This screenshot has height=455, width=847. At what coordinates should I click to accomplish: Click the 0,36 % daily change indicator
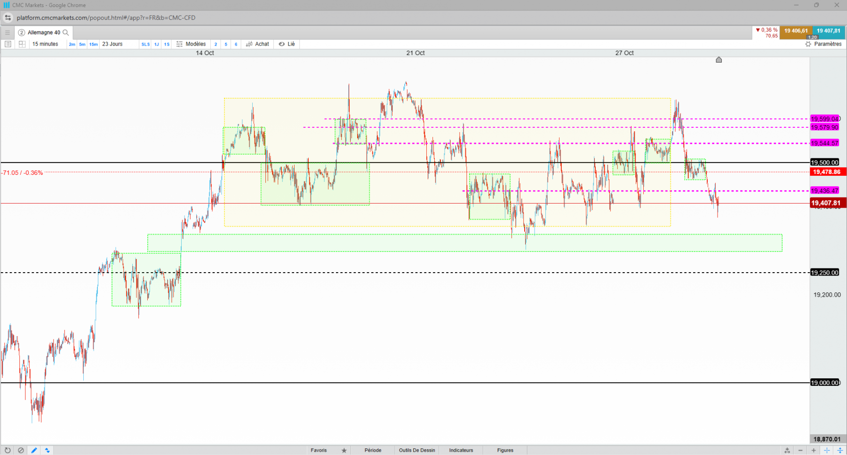[x=767, y=30]
